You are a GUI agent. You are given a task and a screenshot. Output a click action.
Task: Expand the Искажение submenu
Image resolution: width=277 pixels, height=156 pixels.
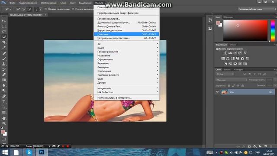point(127,55)
